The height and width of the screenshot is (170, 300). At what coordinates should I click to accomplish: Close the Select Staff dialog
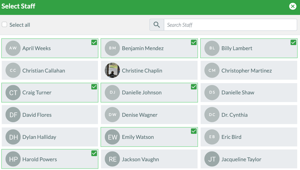click(293, 6)
